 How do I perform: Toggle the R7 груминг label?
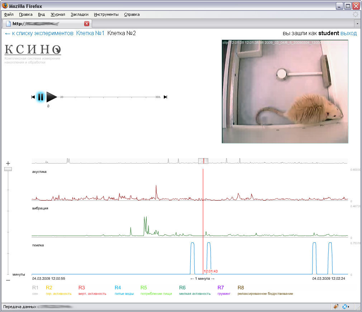tap(224, 290)
